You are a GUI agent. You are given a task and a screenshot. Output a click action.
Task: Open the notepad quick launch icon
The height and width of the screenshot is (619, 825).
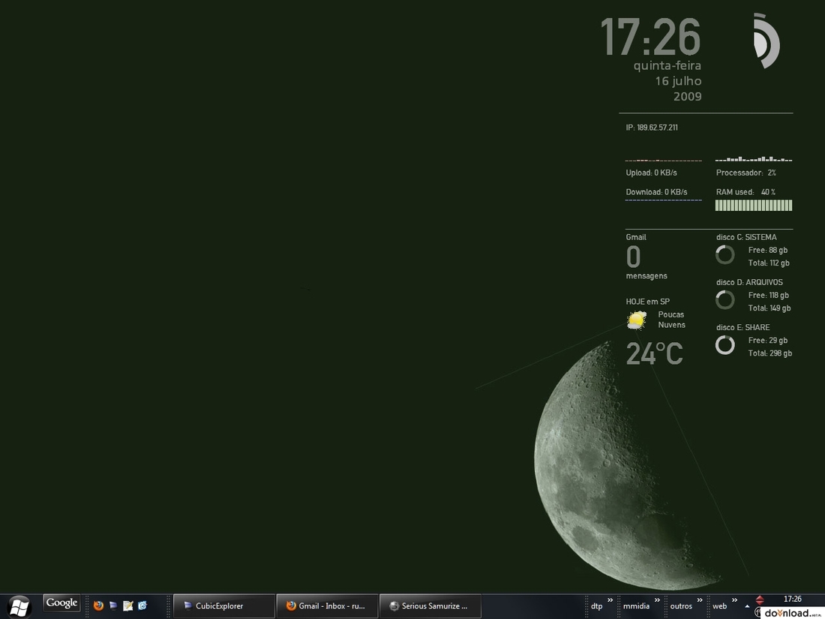pos(127,605)
